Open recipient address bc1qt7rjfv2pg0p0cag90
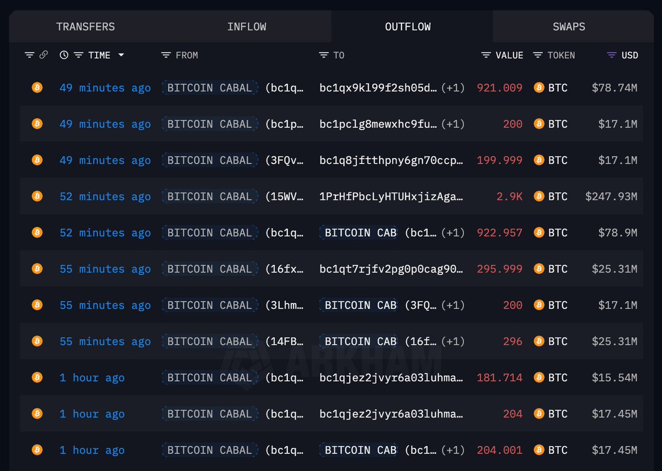Viewport: 662px width, 471px height. click(392, 269)
